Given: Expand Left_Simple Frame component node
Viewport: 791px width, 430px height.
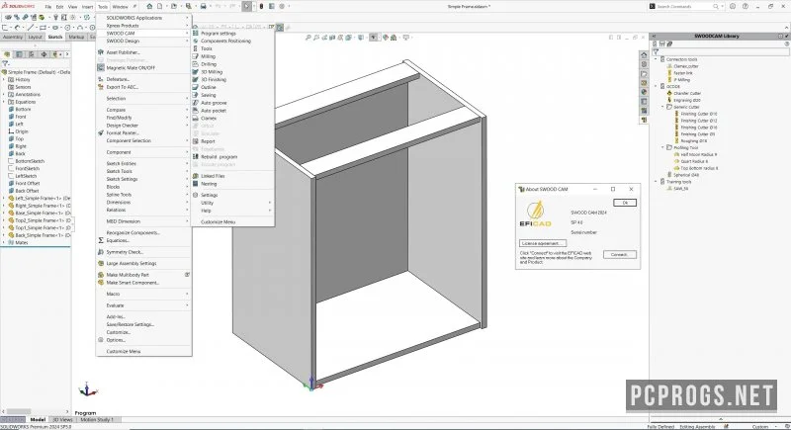Looking at the screenshot, I should click(x=4, y=198).
